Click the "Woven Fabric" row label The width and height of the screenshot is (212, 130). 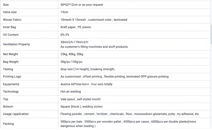12,20
